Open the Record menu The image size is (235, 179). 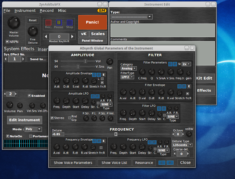tap(47, 11)
